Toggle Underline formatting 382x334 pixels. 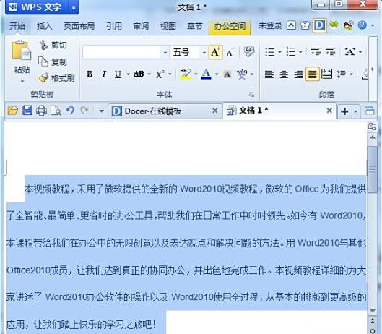118,74
